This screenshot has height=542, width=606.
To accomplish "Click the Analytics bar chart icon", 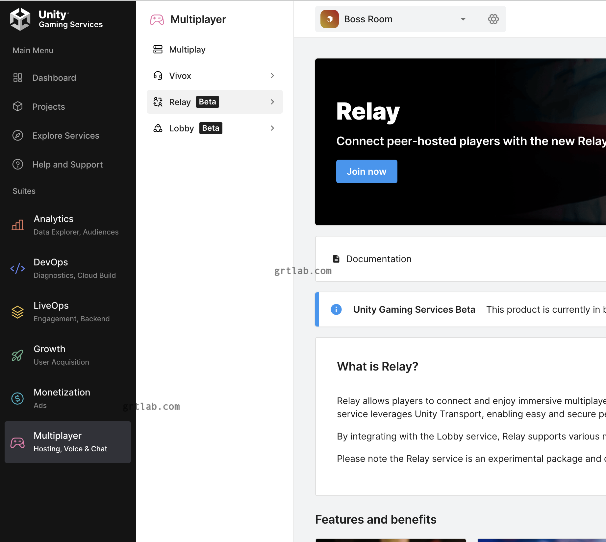I will point(18,225).
